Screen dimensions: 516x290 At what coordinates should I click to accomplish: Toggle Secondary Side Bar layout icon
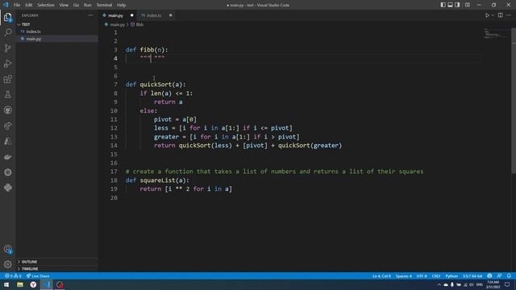pos(457,5)
